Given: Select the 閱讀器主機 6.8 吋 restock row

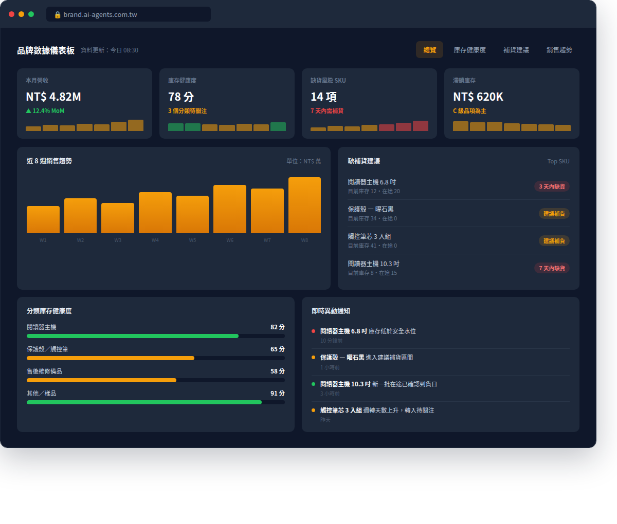Looking at the screenshot, I should [459, 186].
